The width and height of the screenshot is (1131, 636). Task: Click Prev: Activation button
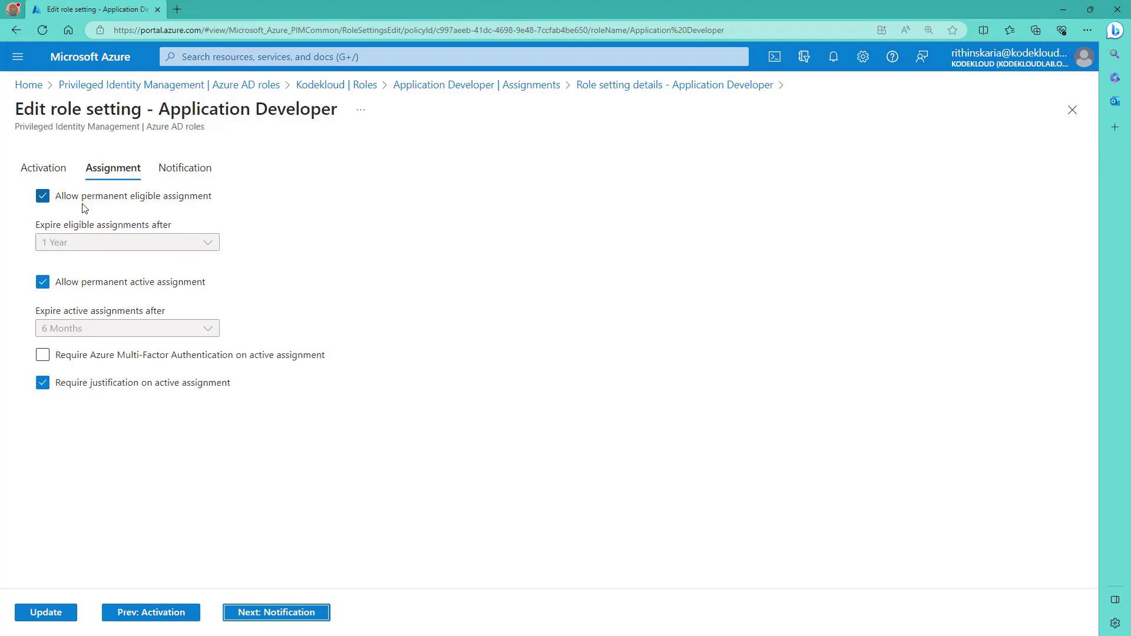pos(151,612)
